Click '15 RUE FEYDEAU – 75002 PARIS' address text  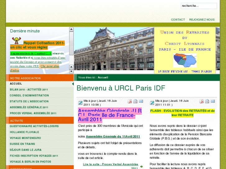pyautogui.click(x=185, y=72)
